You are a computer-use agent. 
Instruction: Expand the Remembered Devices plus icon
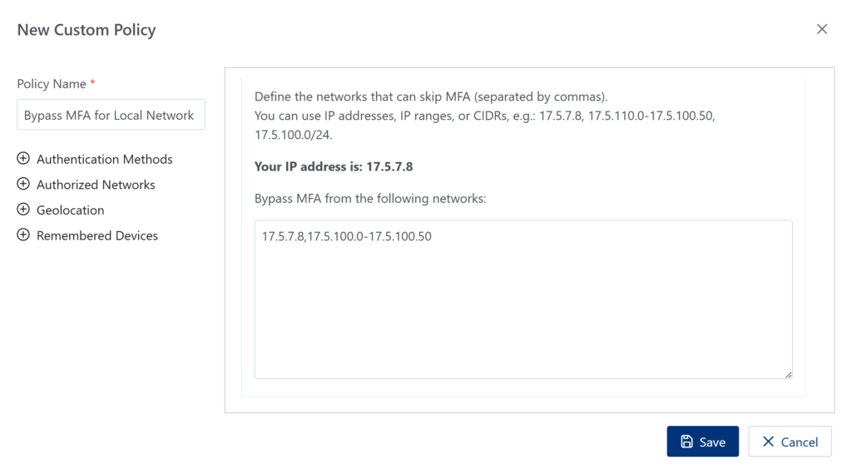coord(23,235)
